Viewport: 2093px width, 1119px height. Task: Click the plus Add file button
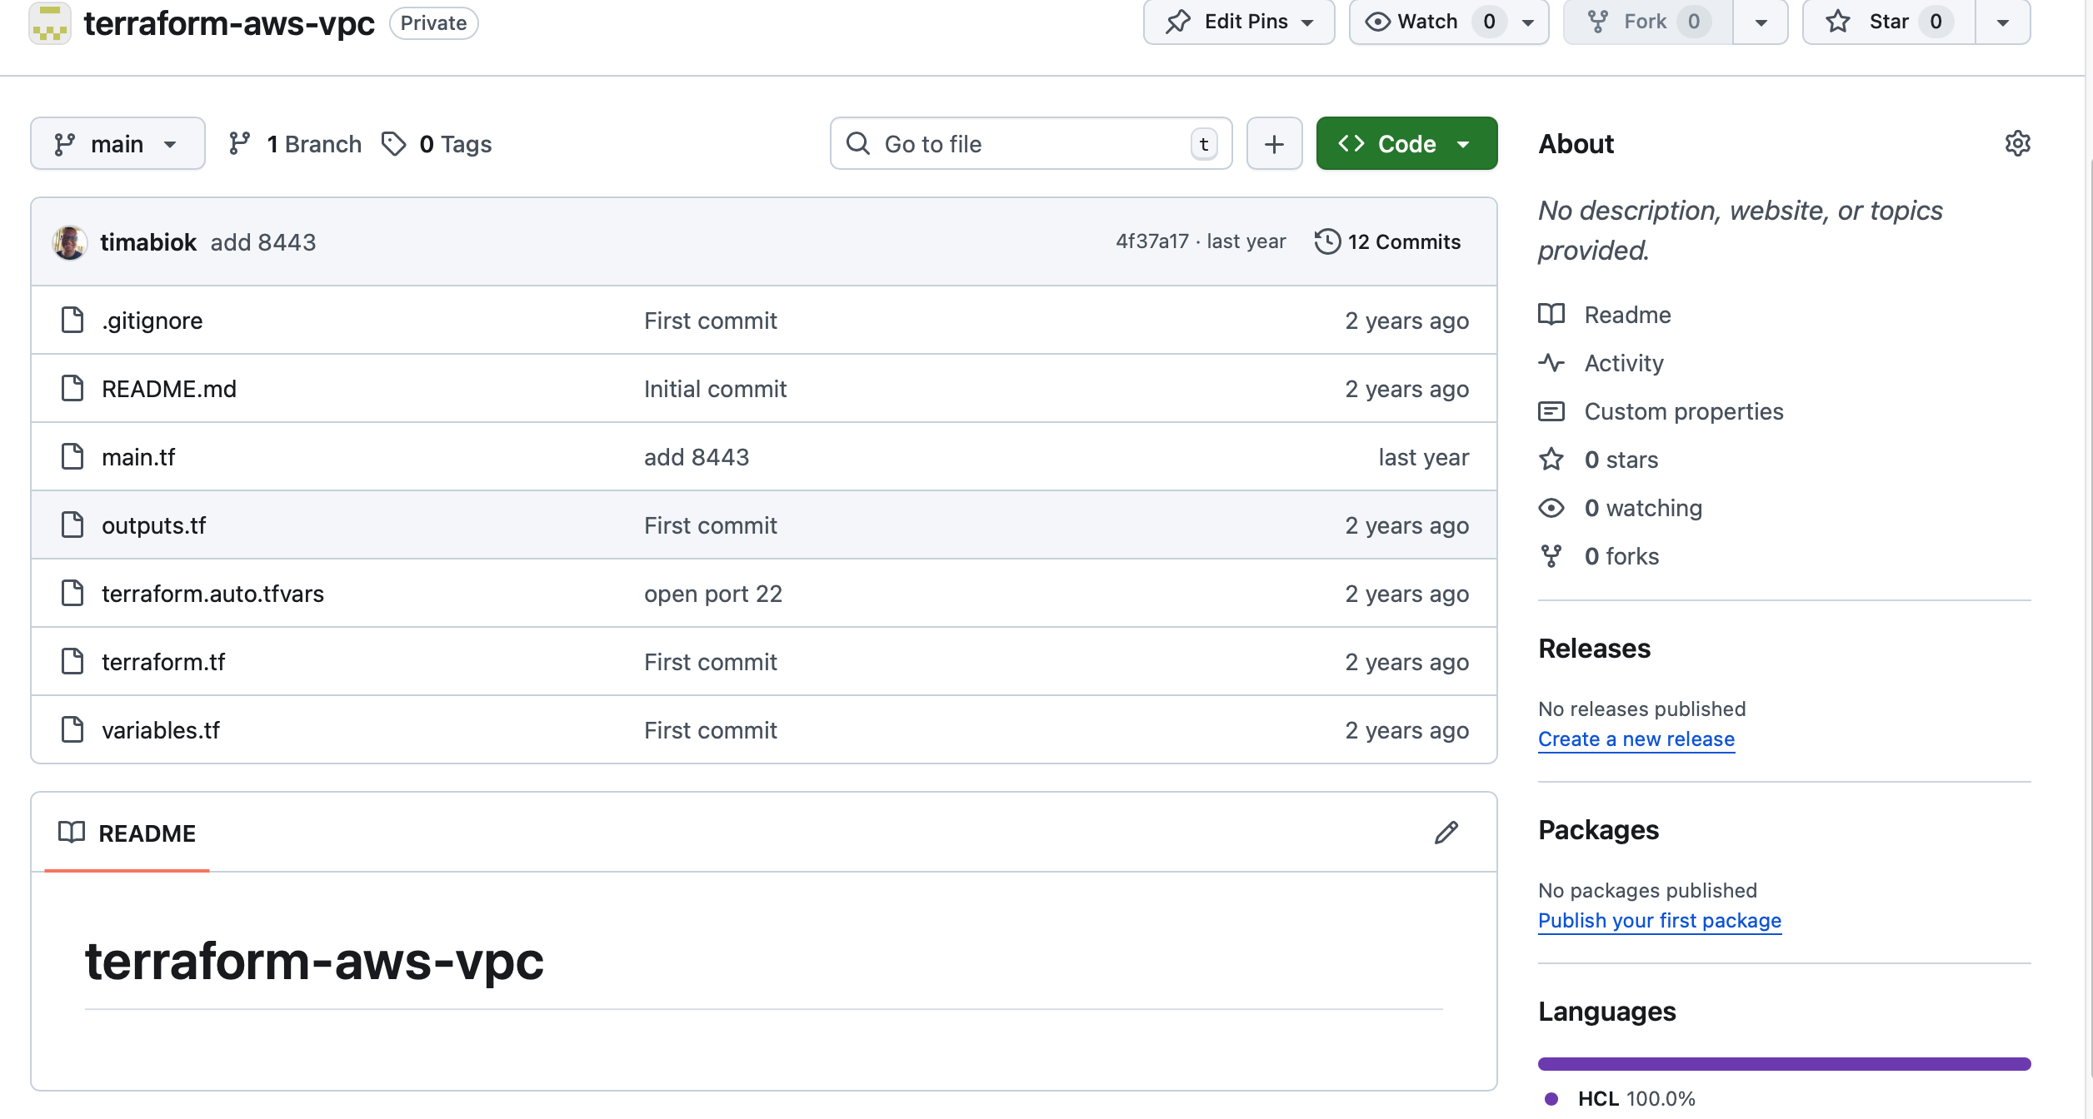coord(1274,144)
